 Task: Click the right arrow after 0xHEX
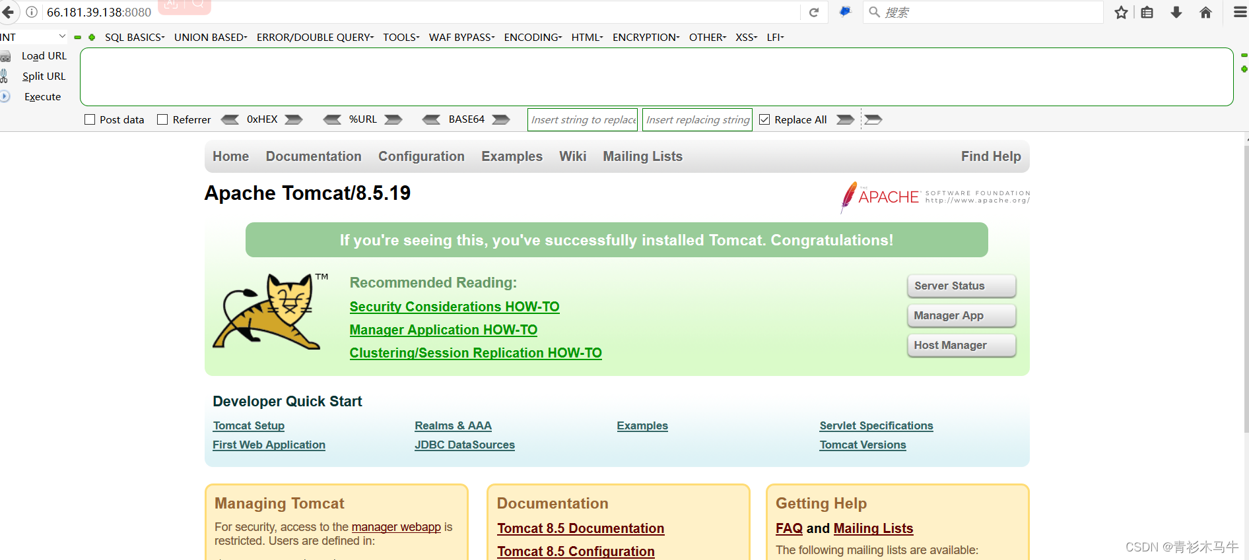(294, 119)
